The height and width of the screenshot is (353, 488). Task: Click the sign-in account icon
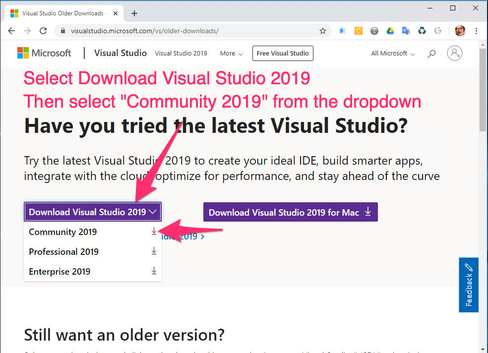tap(455, 53)
